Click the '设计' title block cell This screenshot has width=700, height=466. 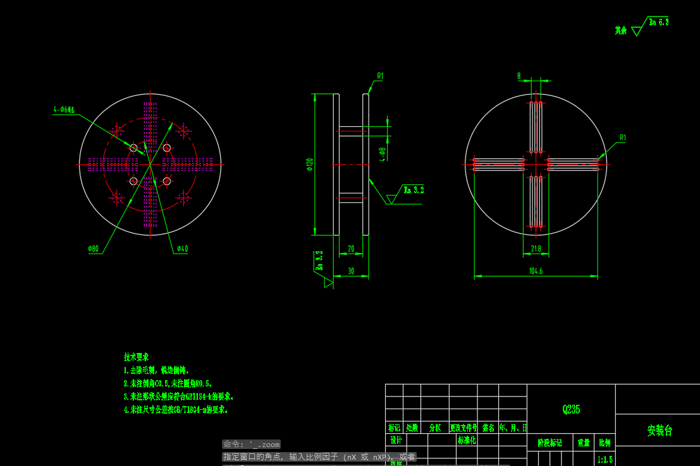point(396,440)
